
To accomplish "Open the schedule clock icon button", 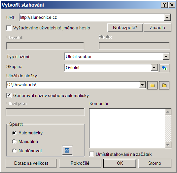I will (x=67, y=150).
